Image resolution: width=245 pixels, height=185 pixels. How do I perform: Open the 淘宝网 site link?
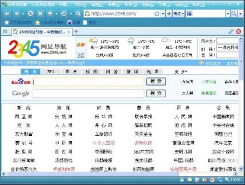(x=64, y=134)
